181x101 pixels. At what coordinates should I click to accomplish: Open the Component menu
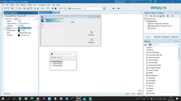coord(42,5)
